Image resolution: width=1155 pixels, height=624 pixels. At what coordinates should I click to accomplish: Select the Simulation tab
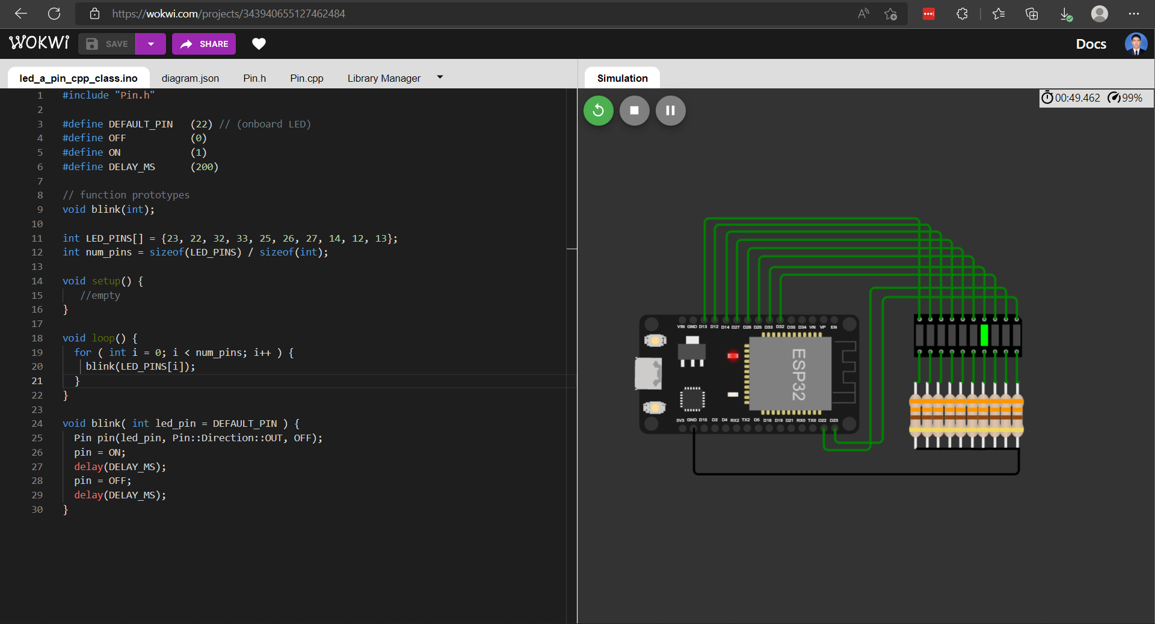point(622,78)
